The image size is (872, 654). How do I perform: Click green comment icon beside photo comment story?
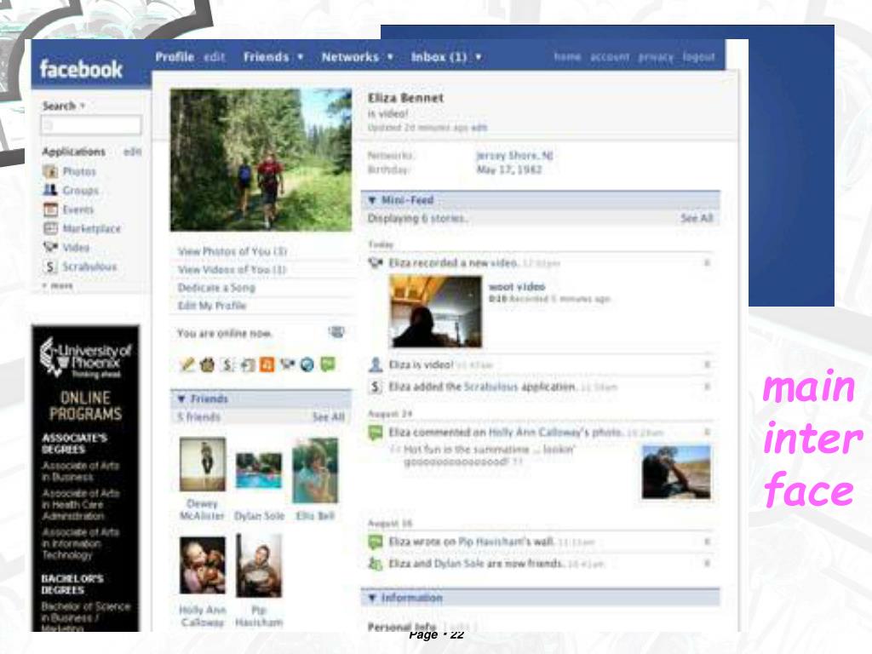376,432
